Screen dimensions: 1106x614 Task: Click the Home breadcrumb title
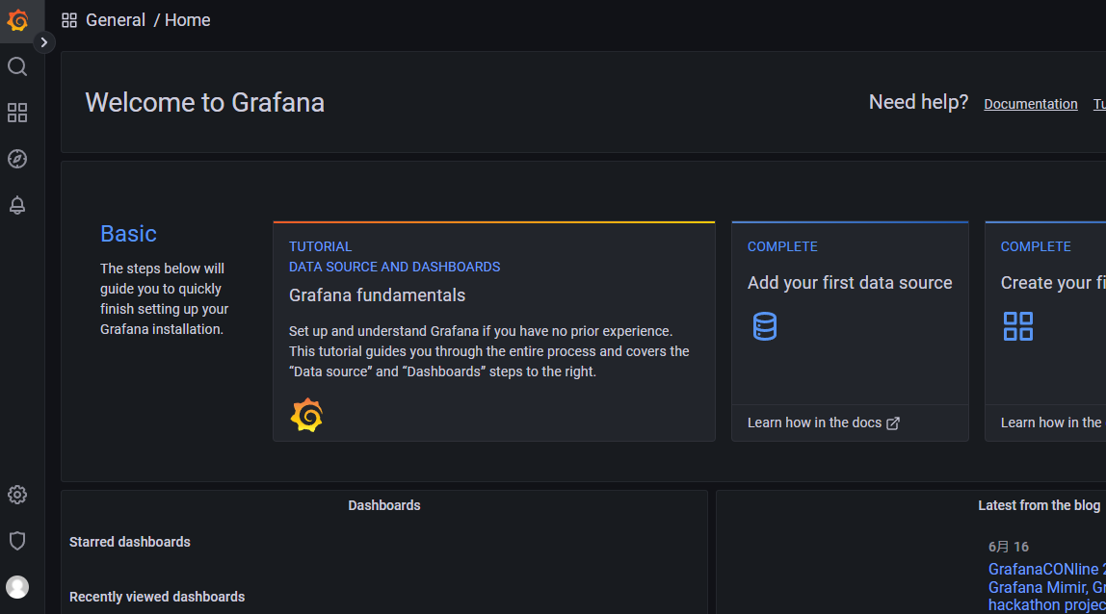click(x=188, y=20)
